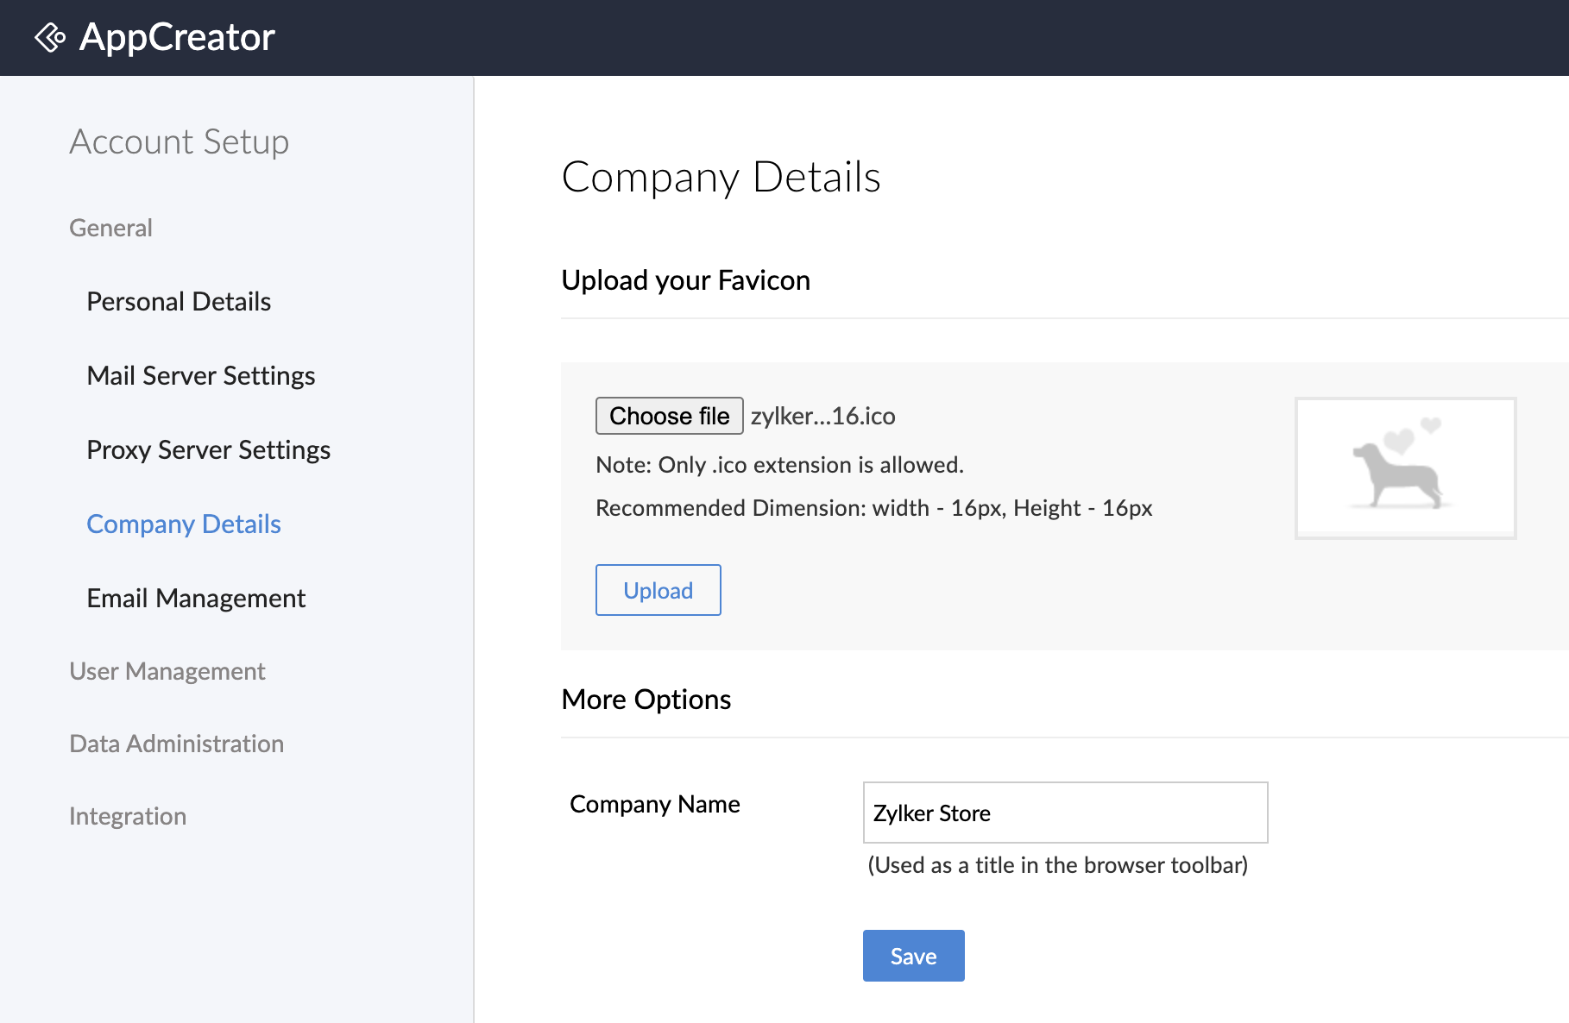Click the Company Name field label
The height and width of the screenshot is (1023, 1569).
(x=654, y=804)
